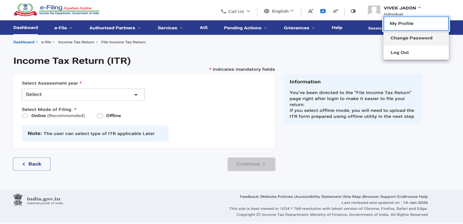Expand the Select Assessment year dropdown
This screenshot has height=224, width=463.
(83, 94)
